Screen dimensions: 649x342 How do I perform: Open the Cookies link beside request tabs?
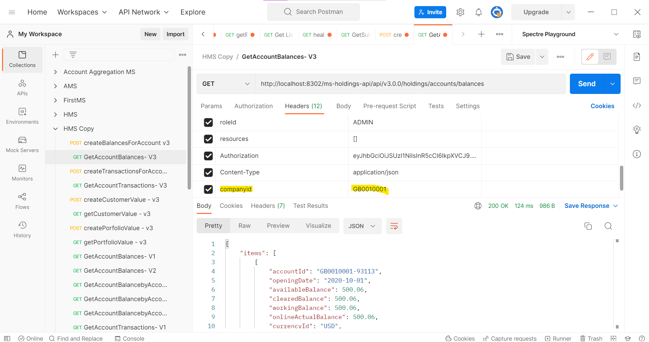(602, 106)
